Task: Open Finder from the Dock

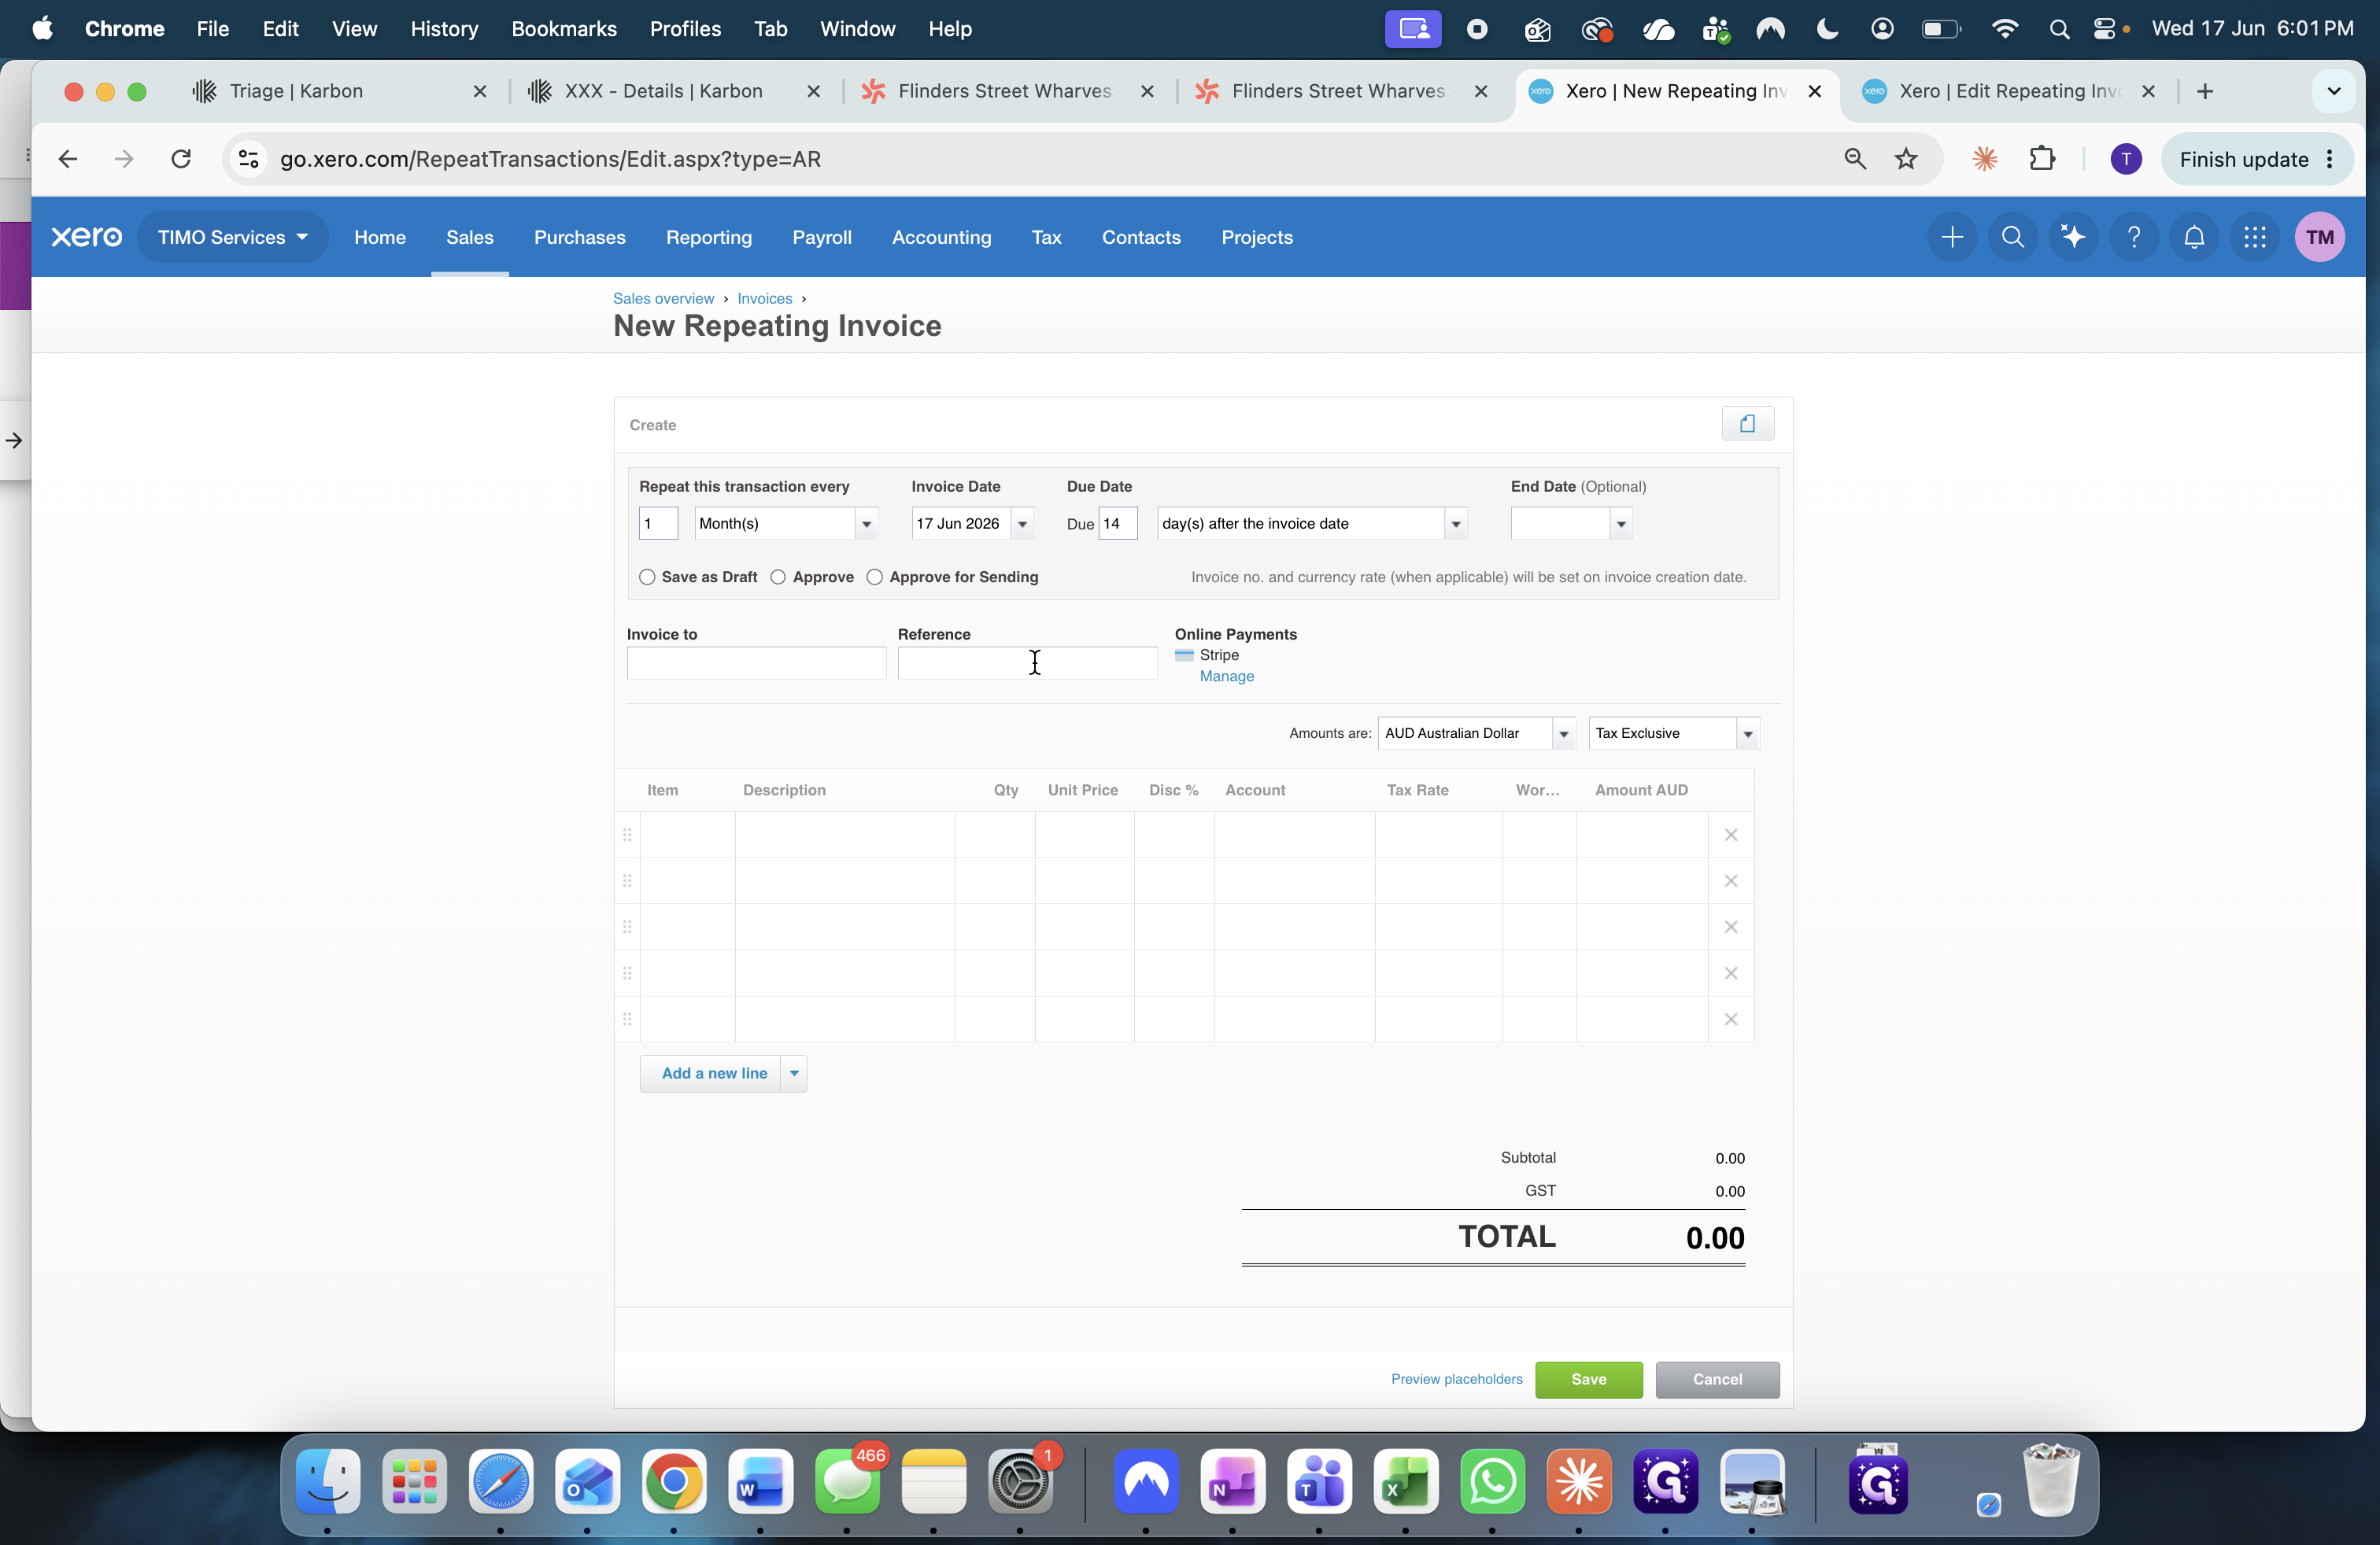Action: click(328, 1480)
